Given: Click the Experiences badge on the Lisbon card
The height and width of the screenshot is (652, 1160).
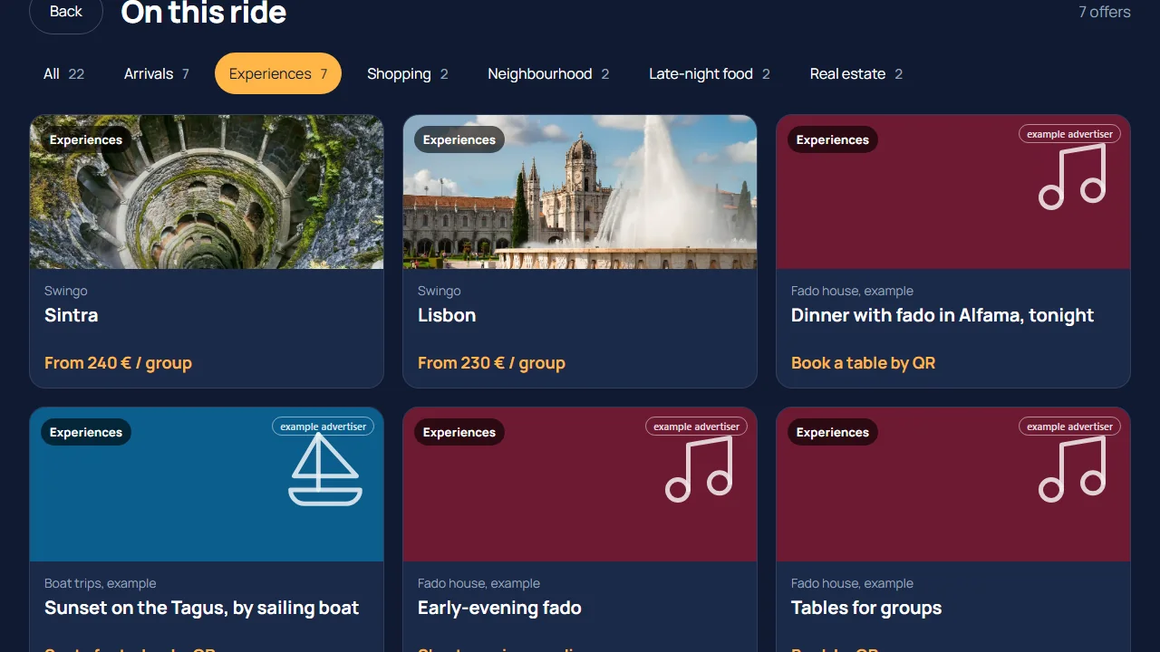Looking at the screenshot, I should [x=459, y=139].
